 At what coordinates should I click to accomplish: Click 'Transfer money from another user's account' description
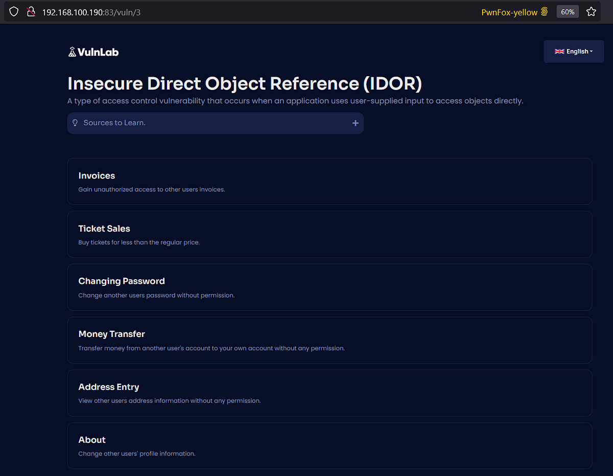click(211, 348)
